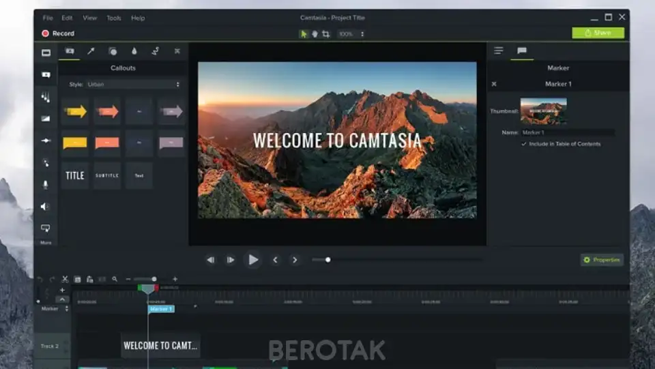Click the green Share button
The height and width of the screenshot is (369, 655).
[x=598, y=33]
